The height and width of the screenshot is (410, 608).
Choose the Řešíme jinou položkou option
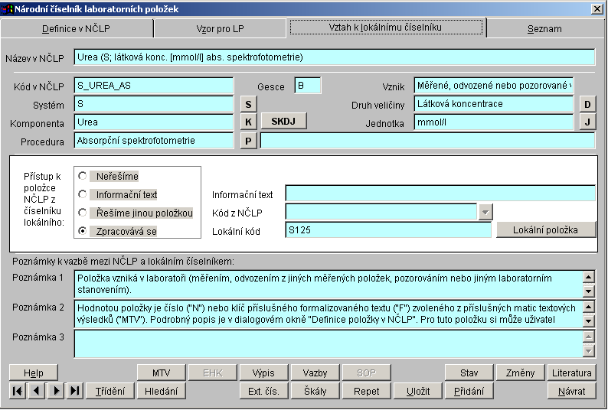[x=83, y=212]
